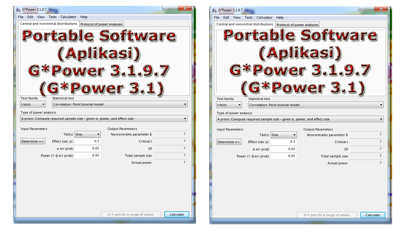Open the Calculator menu in the right window

tap(264, 17)
